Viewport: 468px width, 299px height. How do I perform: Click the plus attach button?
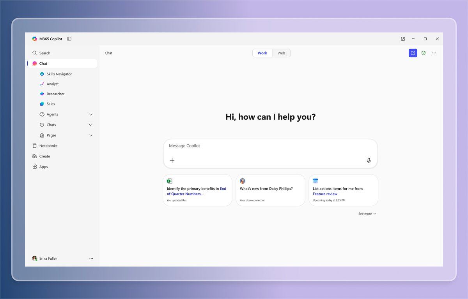tap(172, 160)
